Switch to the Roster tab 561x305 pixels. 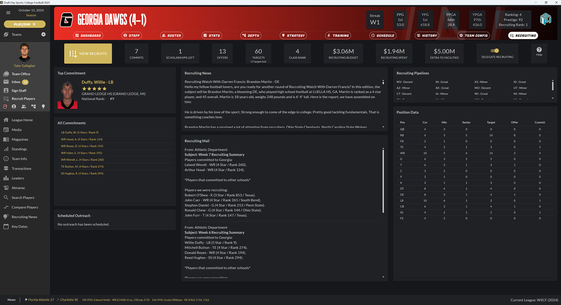tap(171, 35)
